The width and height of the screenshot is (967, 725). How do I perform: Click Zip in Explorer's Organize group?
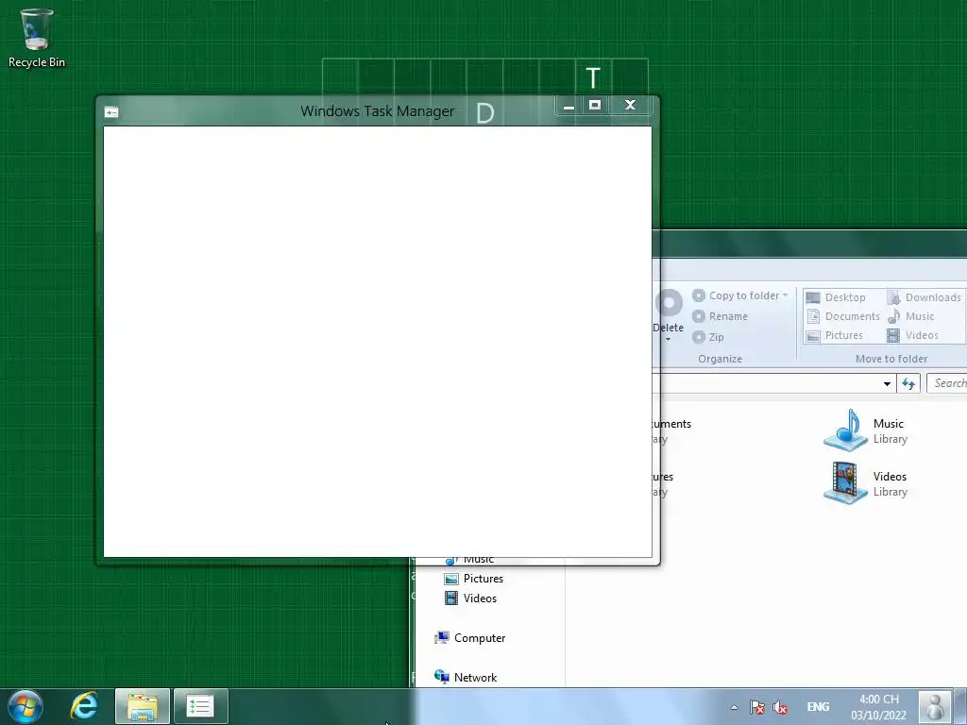(x=708, y=337)
